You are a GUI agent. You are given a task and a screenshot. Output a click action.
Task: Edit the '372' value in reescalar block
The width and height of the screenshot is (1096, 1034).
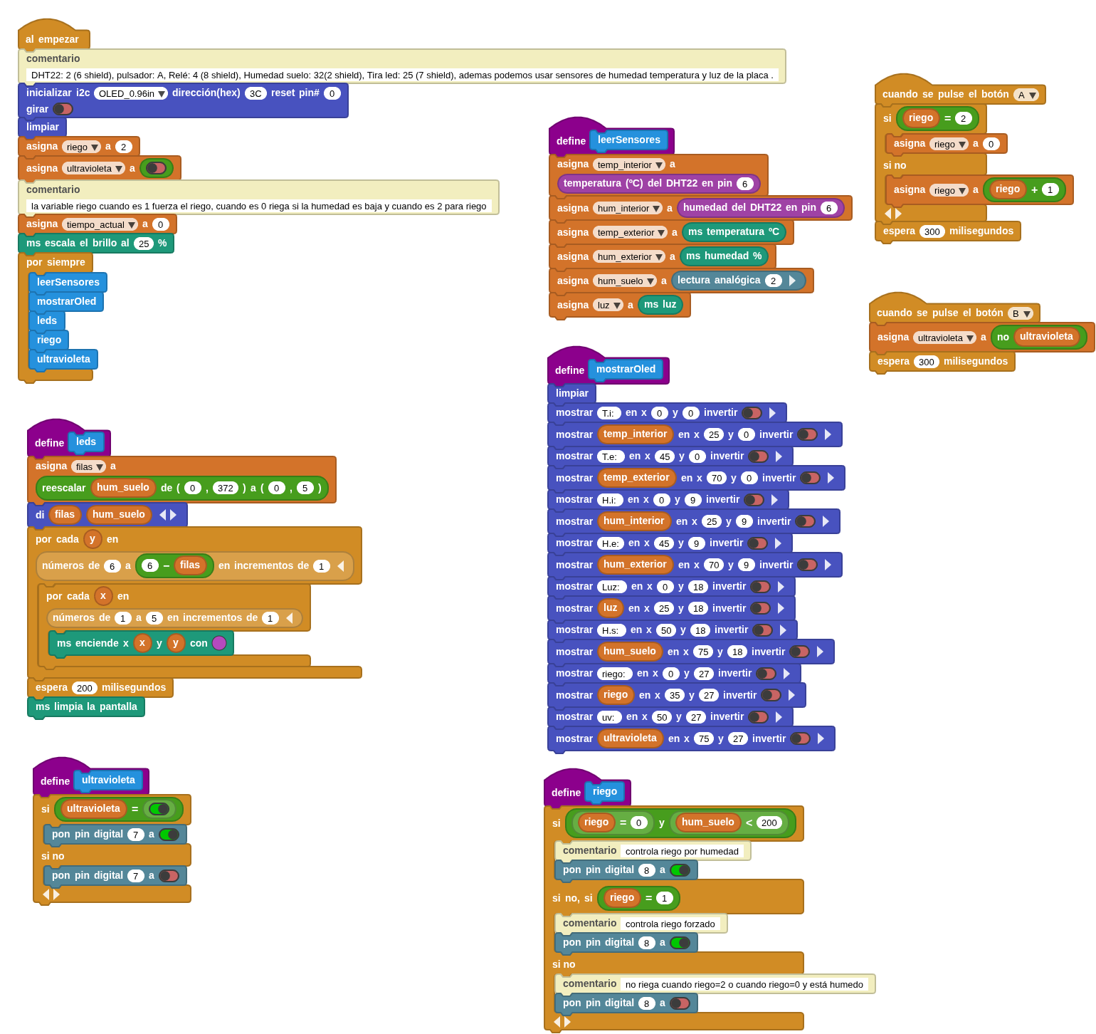pyautogui.click(x=226, y=488)
